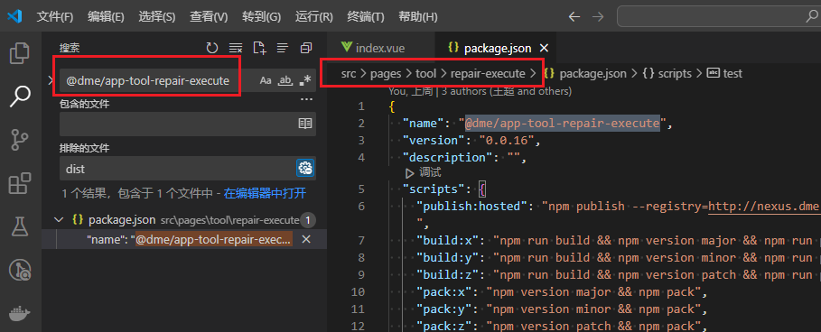Open the 选择(S) menu
821x332 pixels.
[x=157, y=17]
